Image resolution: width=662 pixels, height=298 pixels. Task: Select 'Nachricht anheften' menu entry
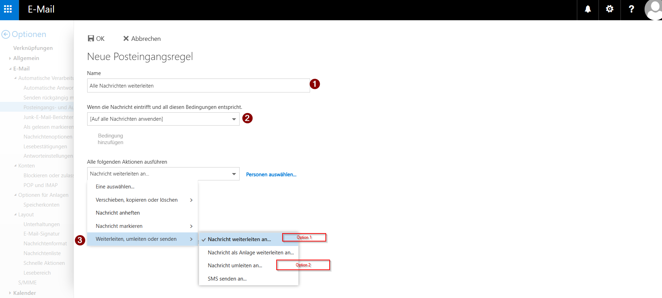pyautogui.click(x=118, y=213)
